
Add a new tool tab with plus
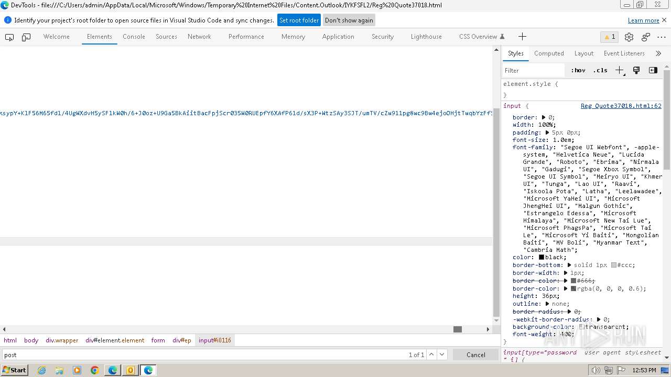(x=522, y=37)
